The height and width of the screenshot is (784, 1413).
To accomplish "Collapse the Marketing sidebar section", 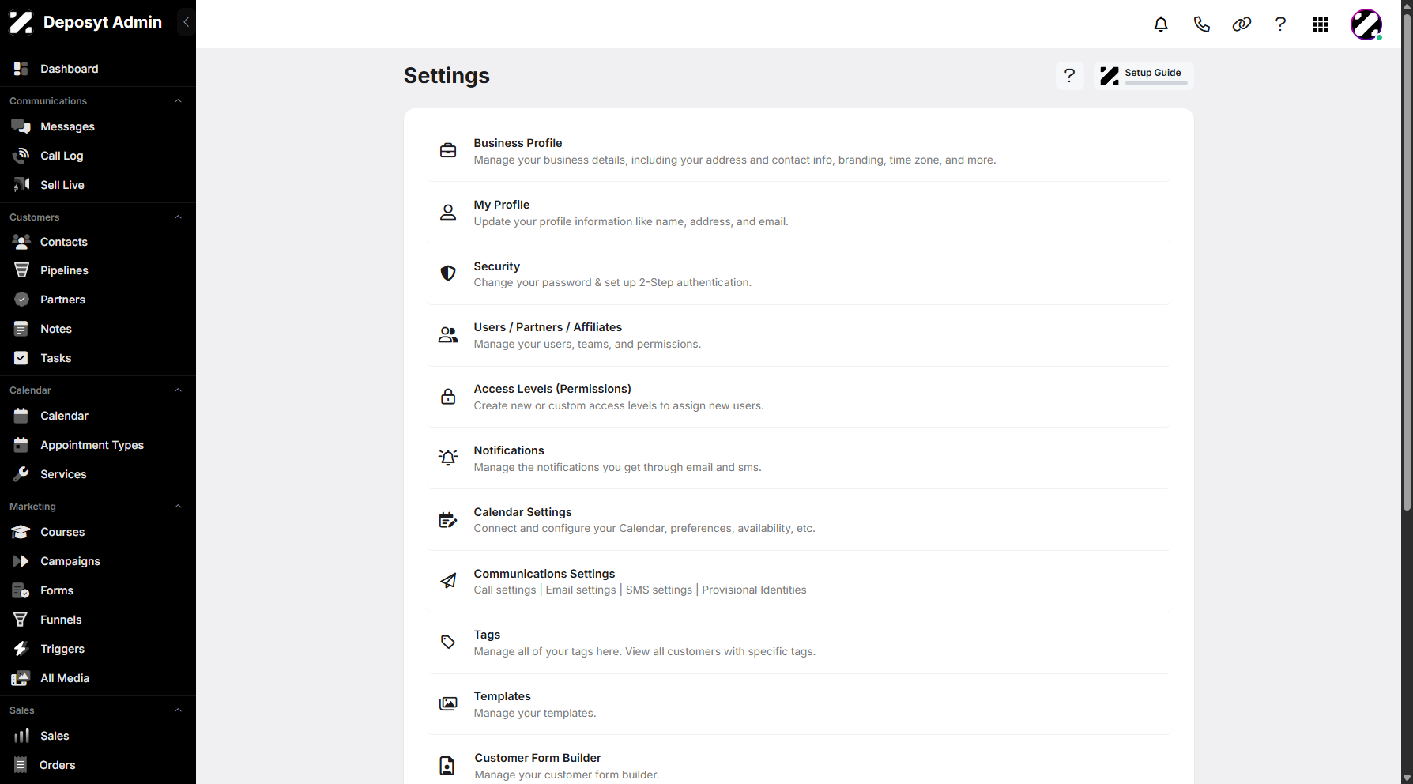I will click(x=178, y=507).
